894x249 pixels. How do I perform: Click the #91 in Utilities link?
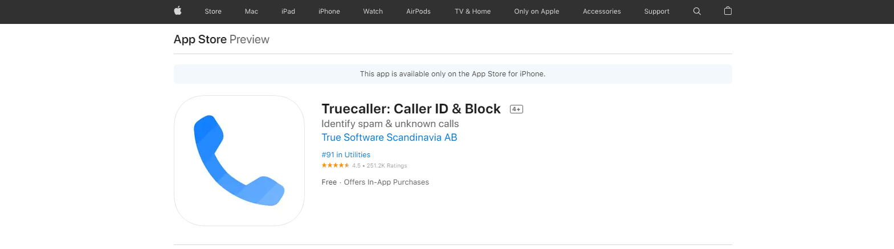pyautogui.click(x=346, y=155)
